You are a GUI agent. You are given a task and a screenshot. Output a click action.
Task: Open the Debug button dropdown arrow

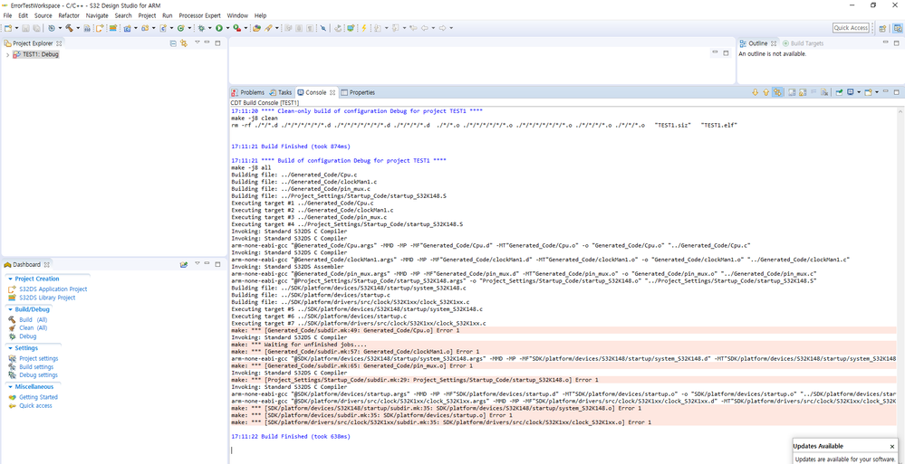209,28
